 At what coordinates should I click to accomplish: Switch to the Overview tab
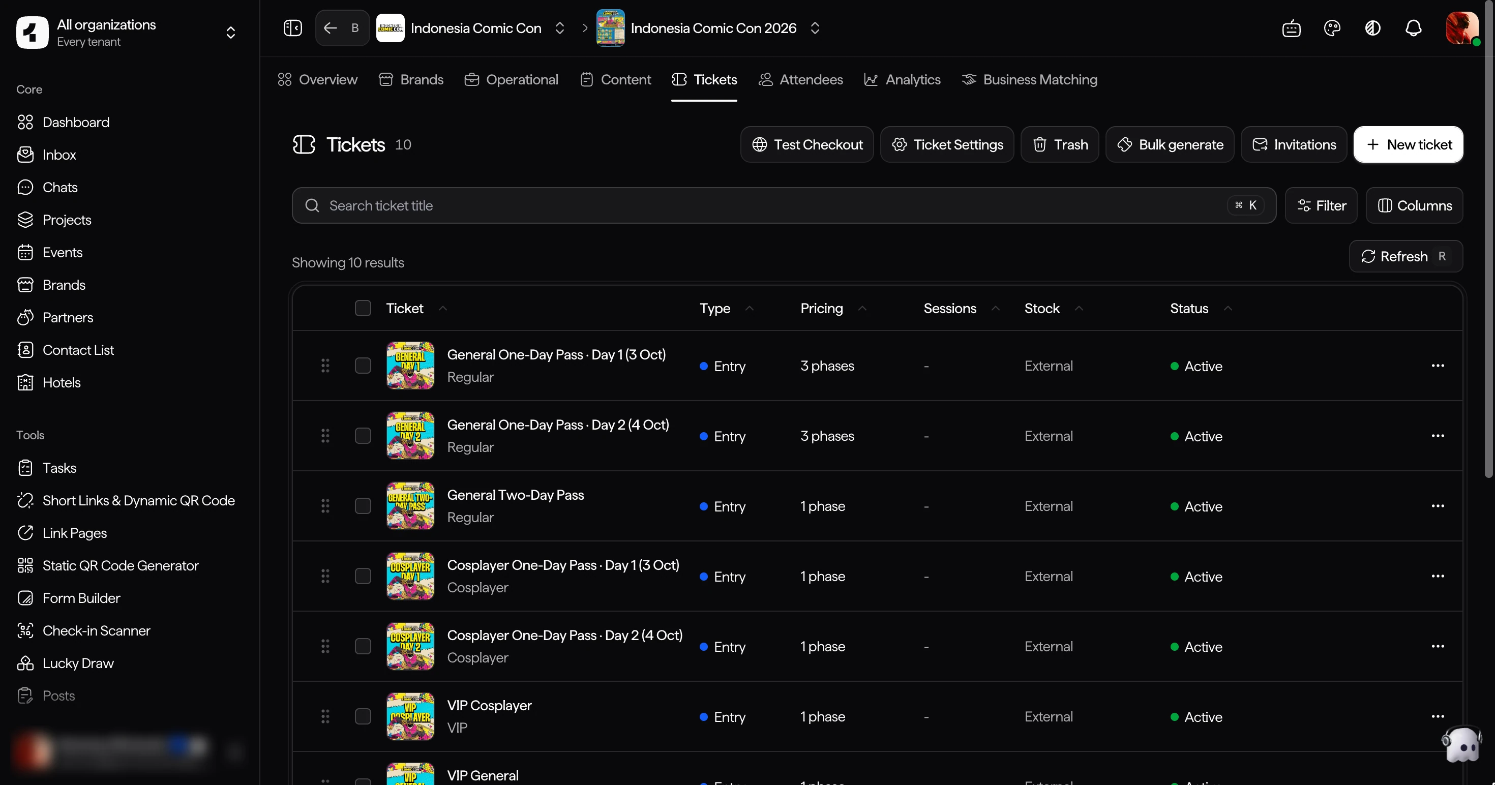[317, 79]
